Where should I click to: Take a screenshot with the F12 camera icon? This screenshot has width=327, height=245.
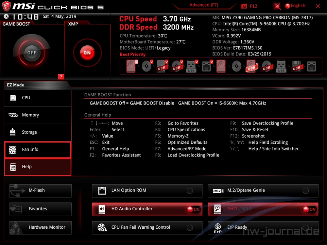tap(244, 6)
